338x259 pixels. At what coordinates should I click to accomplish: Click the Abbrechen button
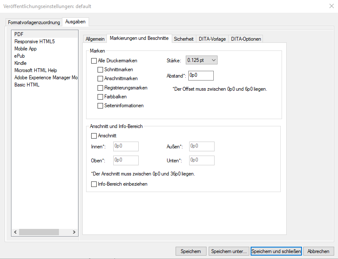pos(318,251)
